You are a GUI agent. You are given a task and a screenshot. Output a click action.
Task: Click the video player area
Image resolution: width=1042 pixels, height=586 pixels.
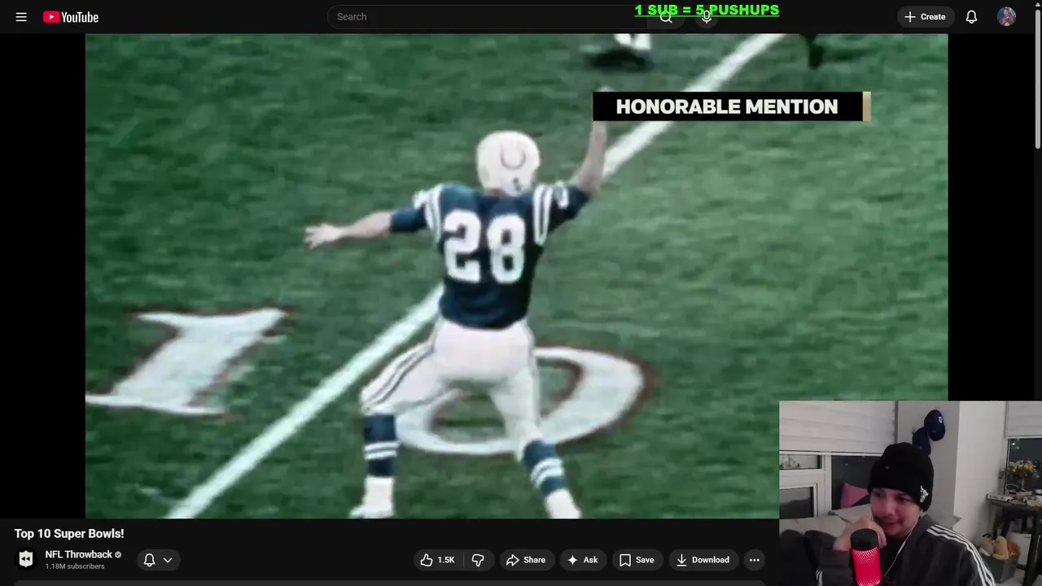point(516,275)
